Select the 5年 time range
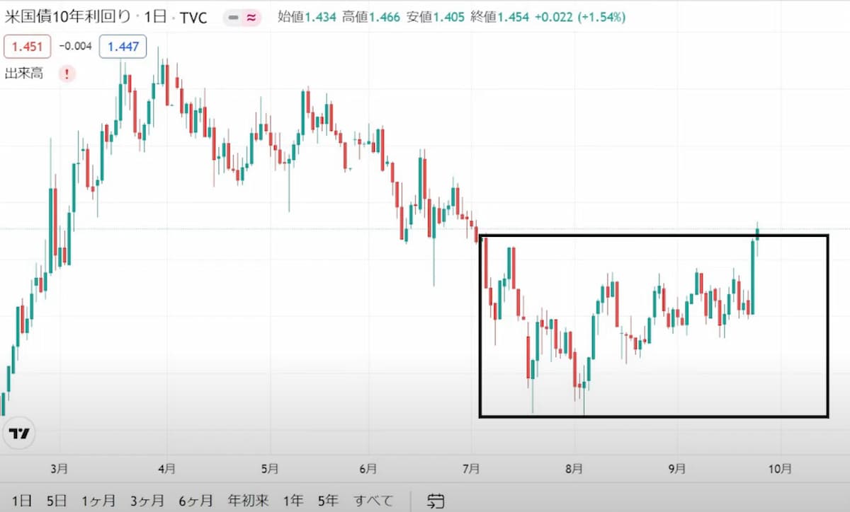850x512 pixels. (328, 501)
